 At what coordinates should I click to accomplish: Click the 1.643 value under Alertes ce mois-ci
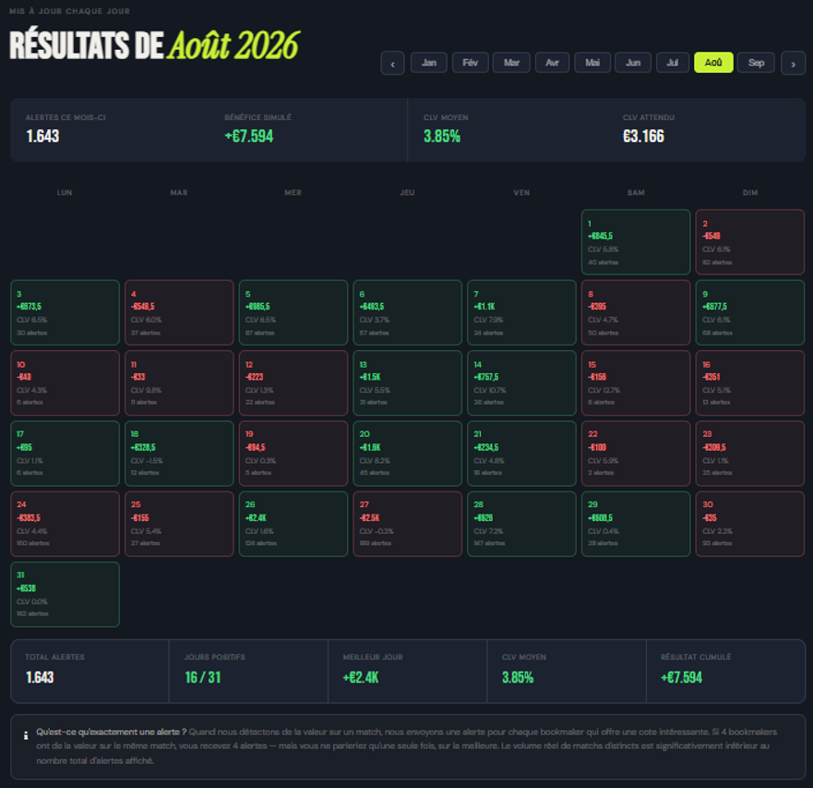(x=42, y=136)
